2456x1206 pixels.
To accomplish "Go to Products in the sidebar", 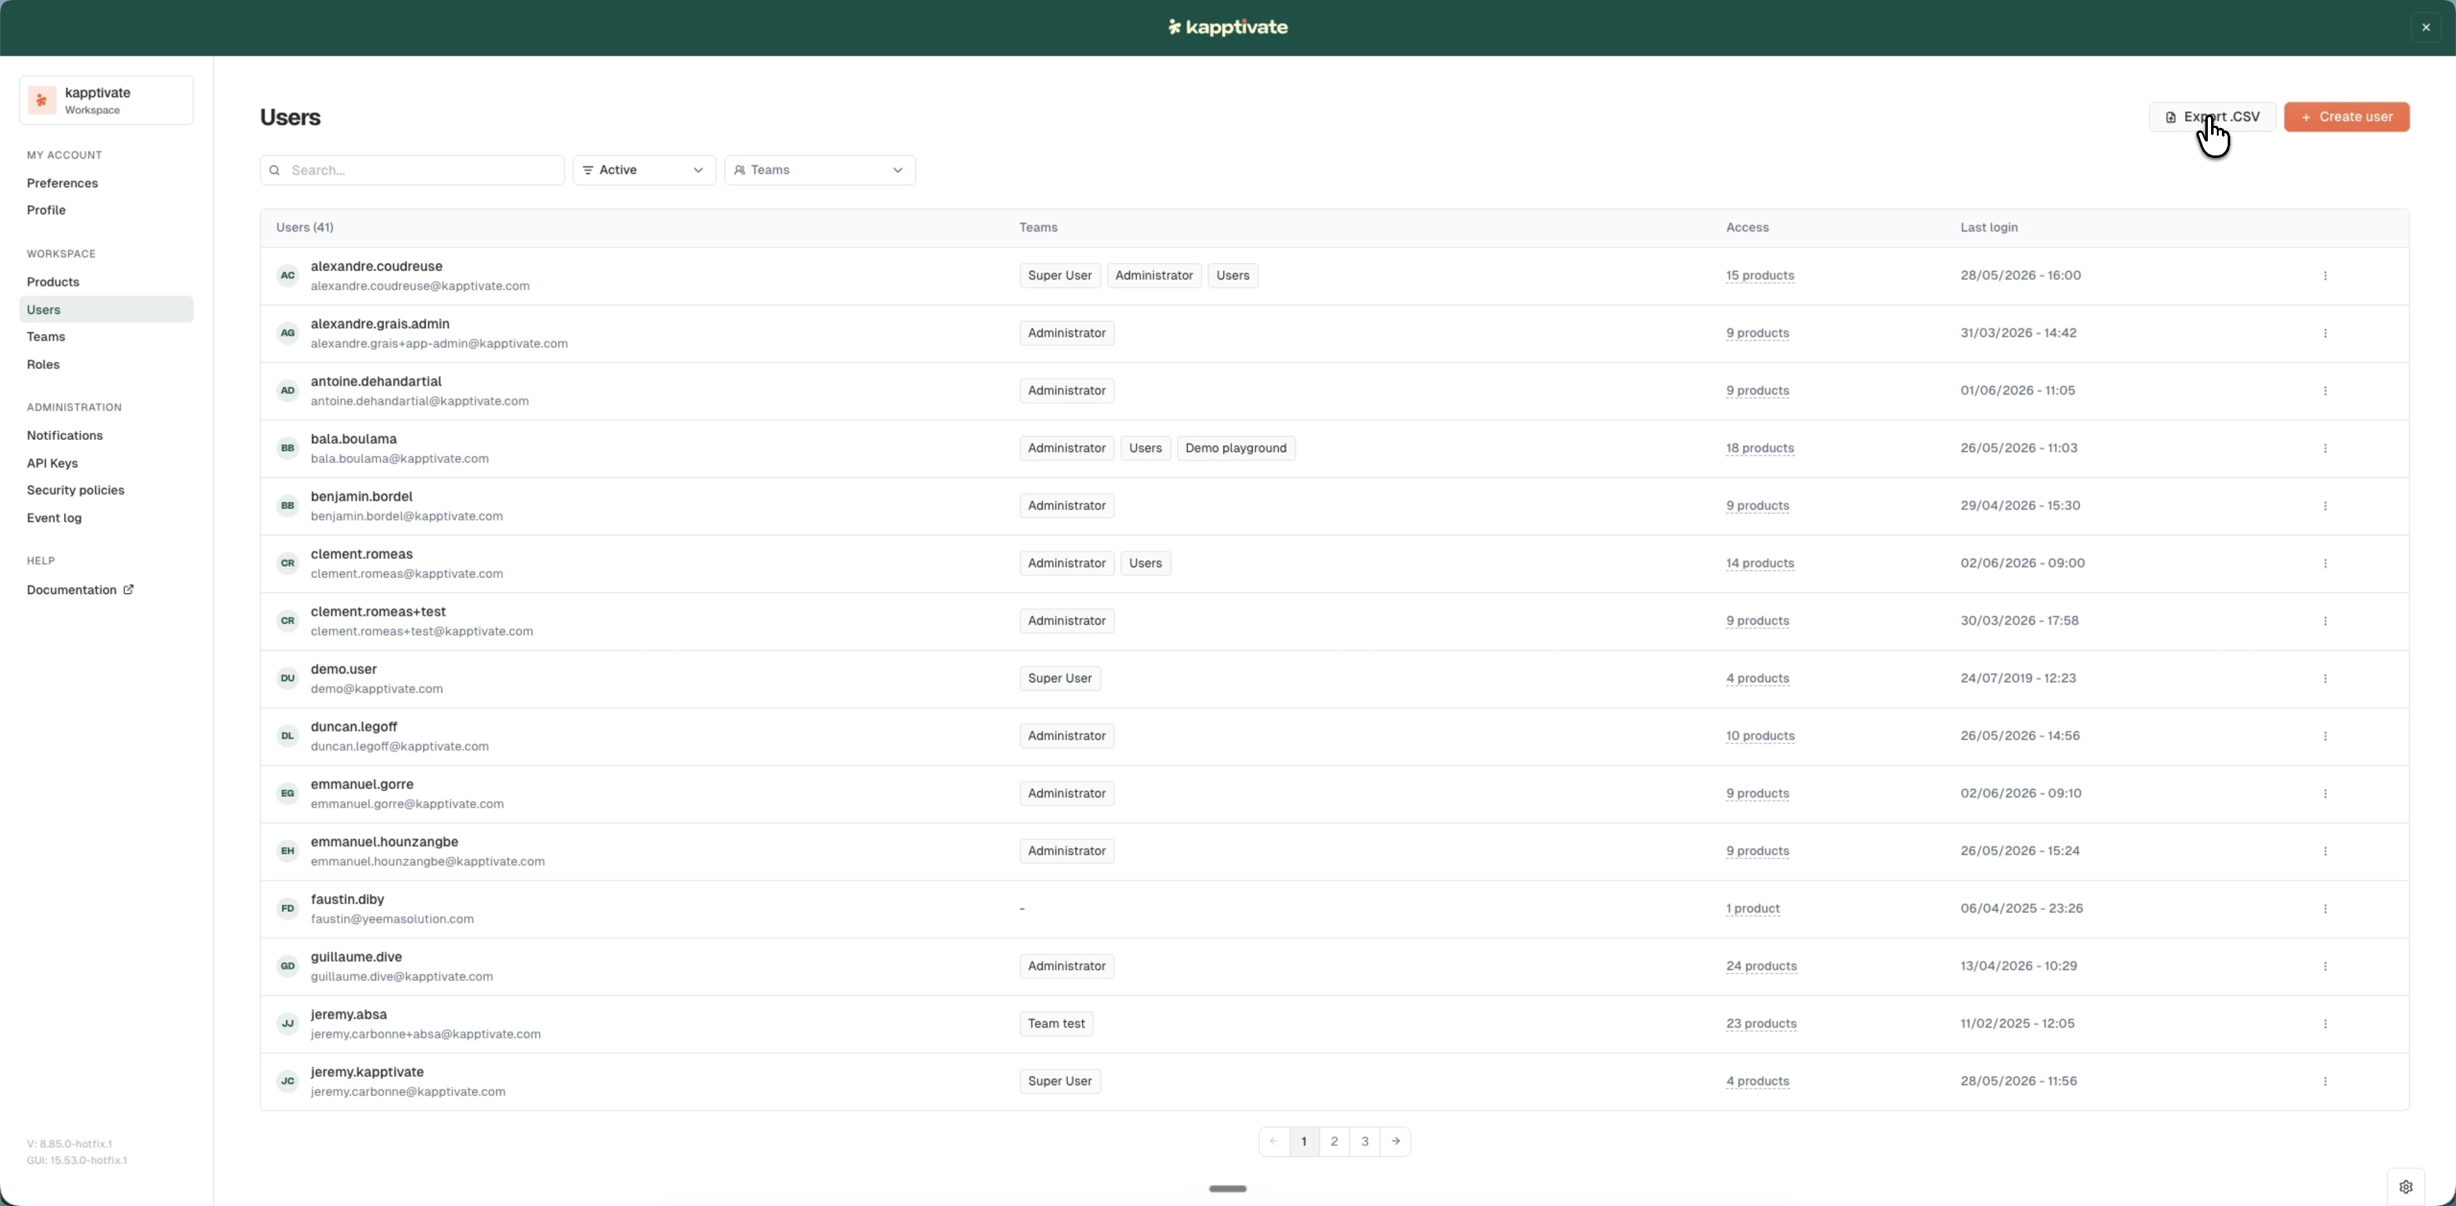I will pos(52,282).
